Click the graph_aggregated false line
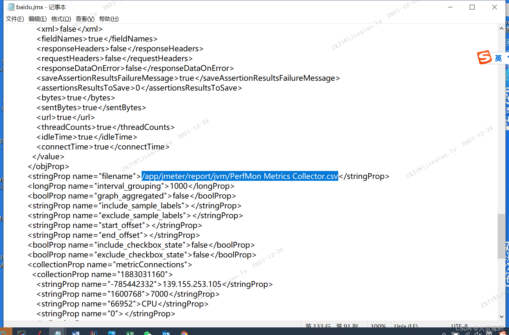Screen dimensions: 509x335 (132, 196)
